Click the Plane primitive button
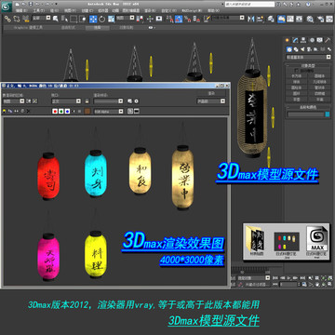Screen dimensions: 335x335 319,100
